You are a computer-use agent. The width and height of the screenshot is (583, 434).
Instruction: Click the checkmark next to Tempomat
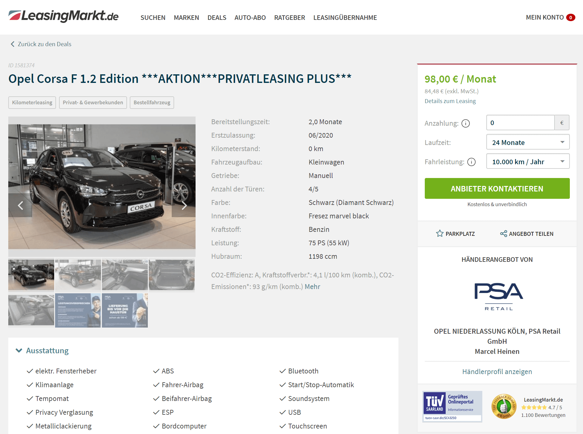pos(30,399)
